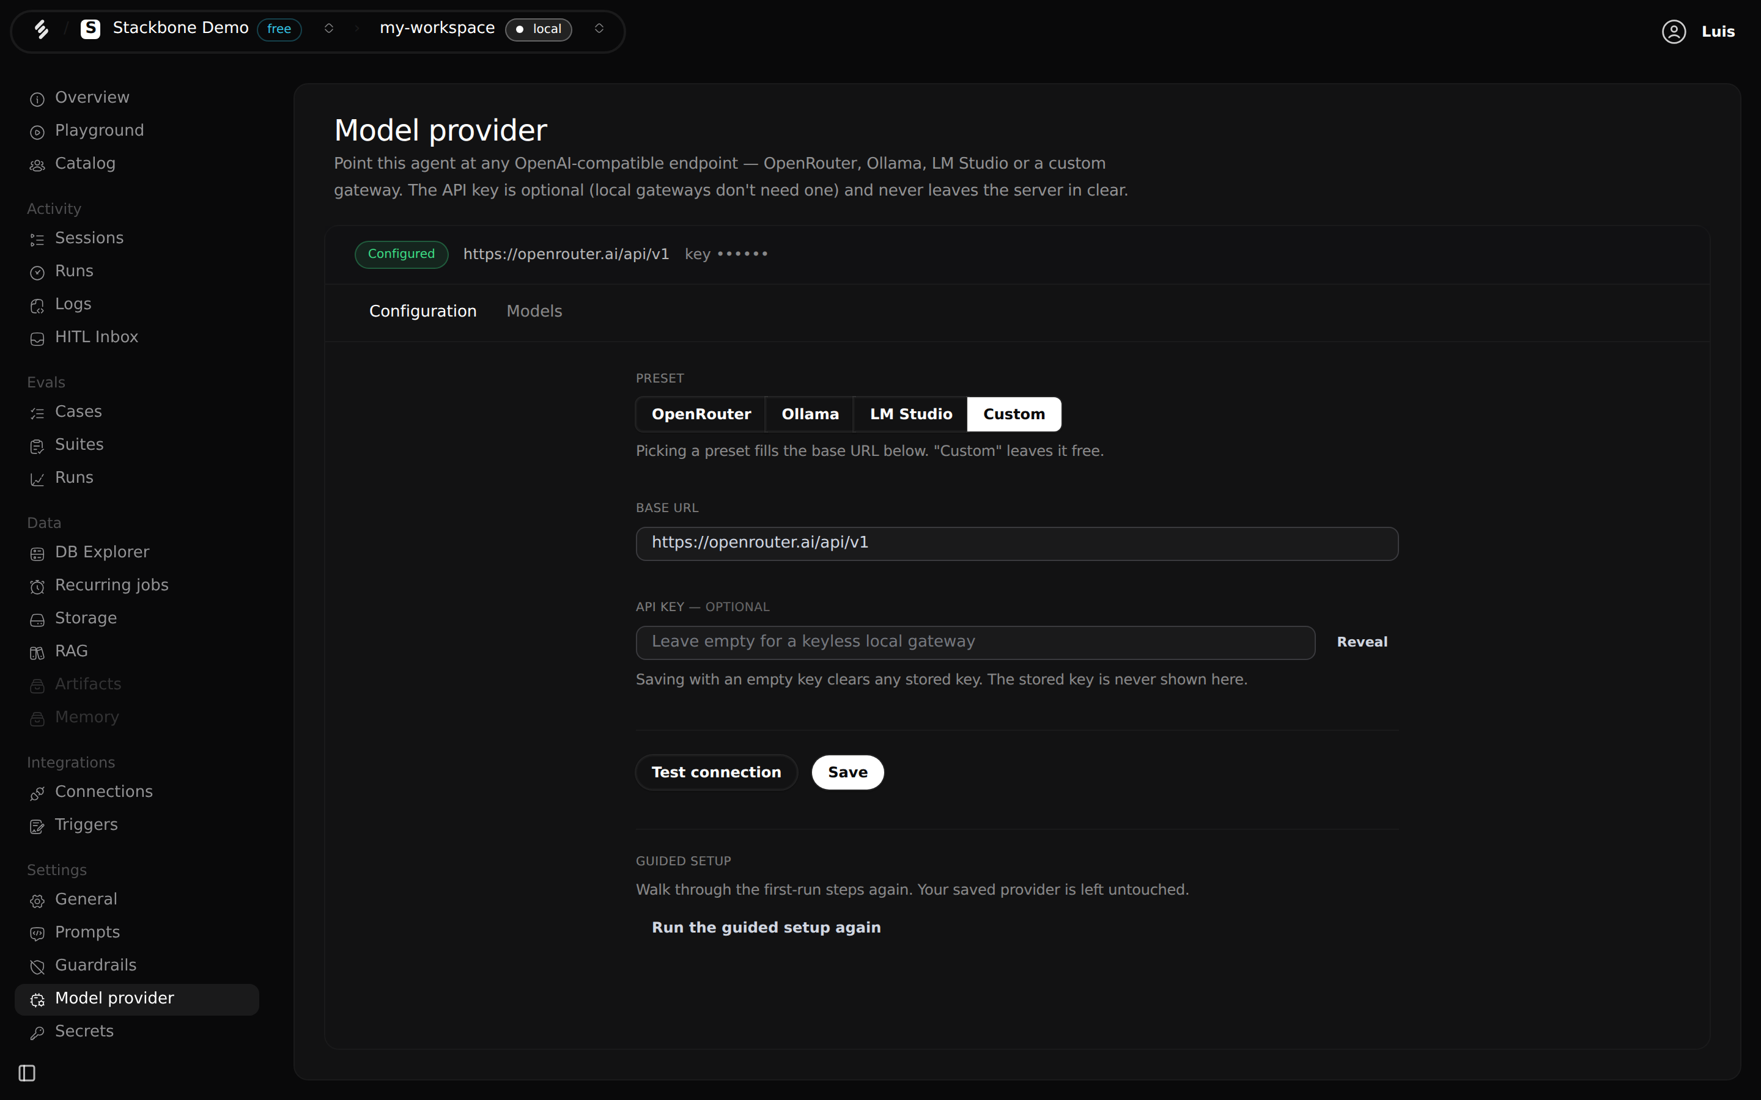
Task: Open the Suites sidebar icon
Action: 37,446
